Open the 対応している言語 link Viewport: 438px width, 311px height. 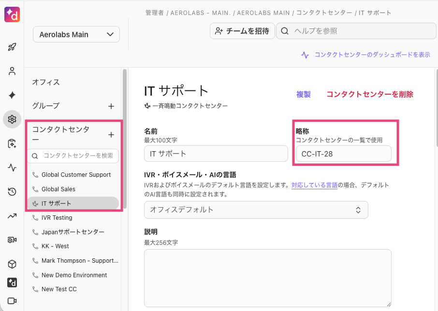click(314, 185)
